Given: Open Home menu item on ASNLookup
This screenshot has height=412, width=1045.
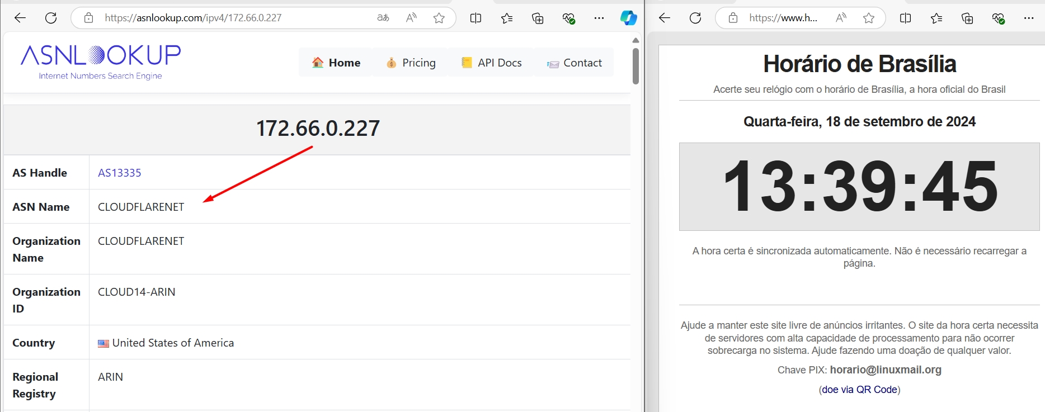Looking at the screenshot, I should tap(336, 63).
